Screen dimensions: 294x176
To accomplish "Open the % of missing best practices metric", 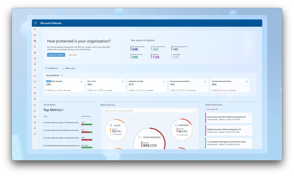I will (62, 146).
